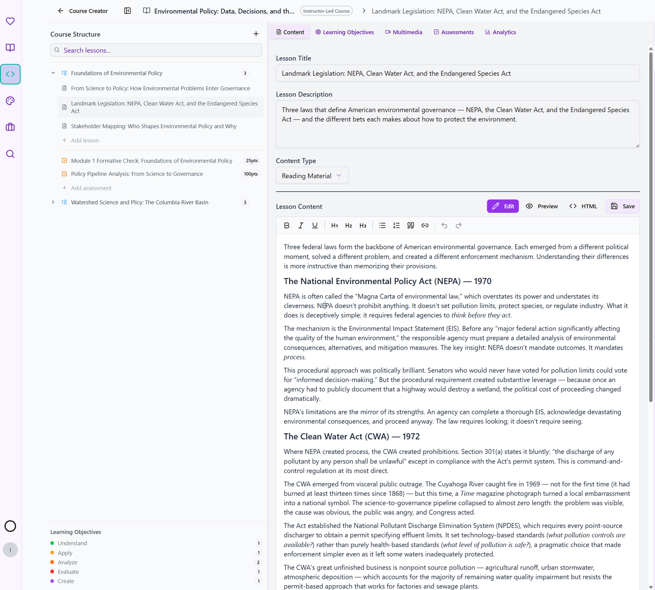Open the Assessments tab

[x=454, y=32]
